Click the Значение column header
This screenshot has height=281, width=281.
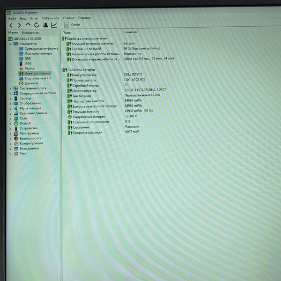click(x=131, y=32)
